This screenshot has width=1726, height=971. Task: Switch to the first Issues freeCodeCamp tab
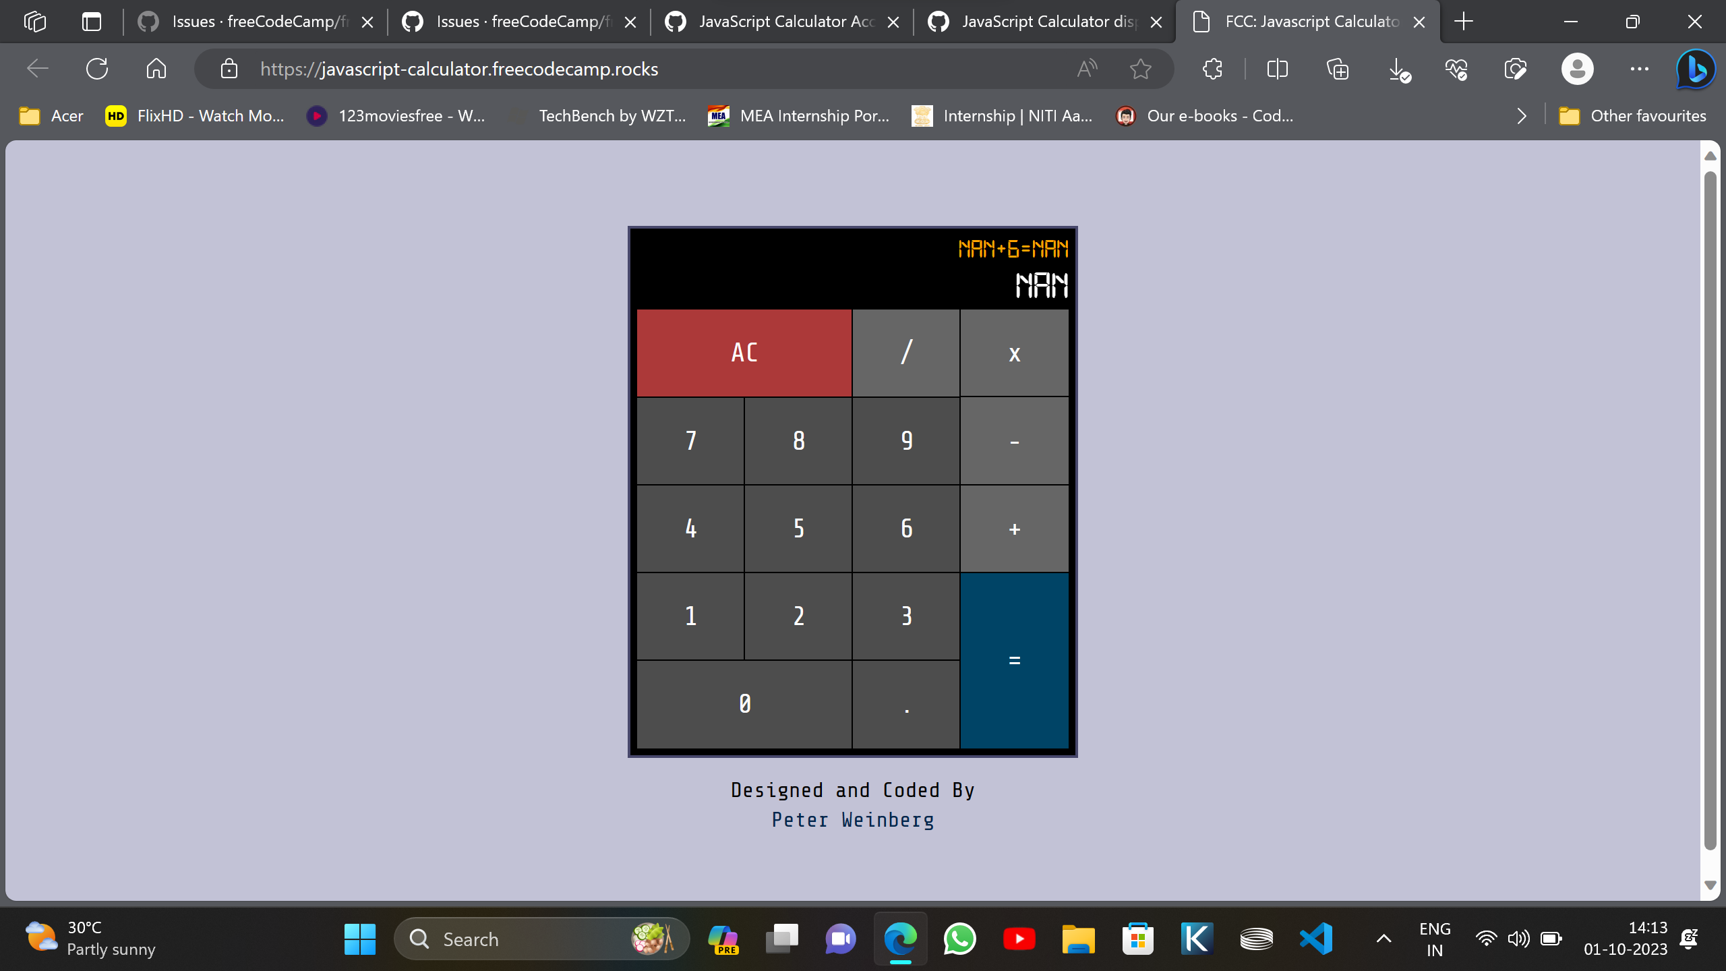[256, 21]
